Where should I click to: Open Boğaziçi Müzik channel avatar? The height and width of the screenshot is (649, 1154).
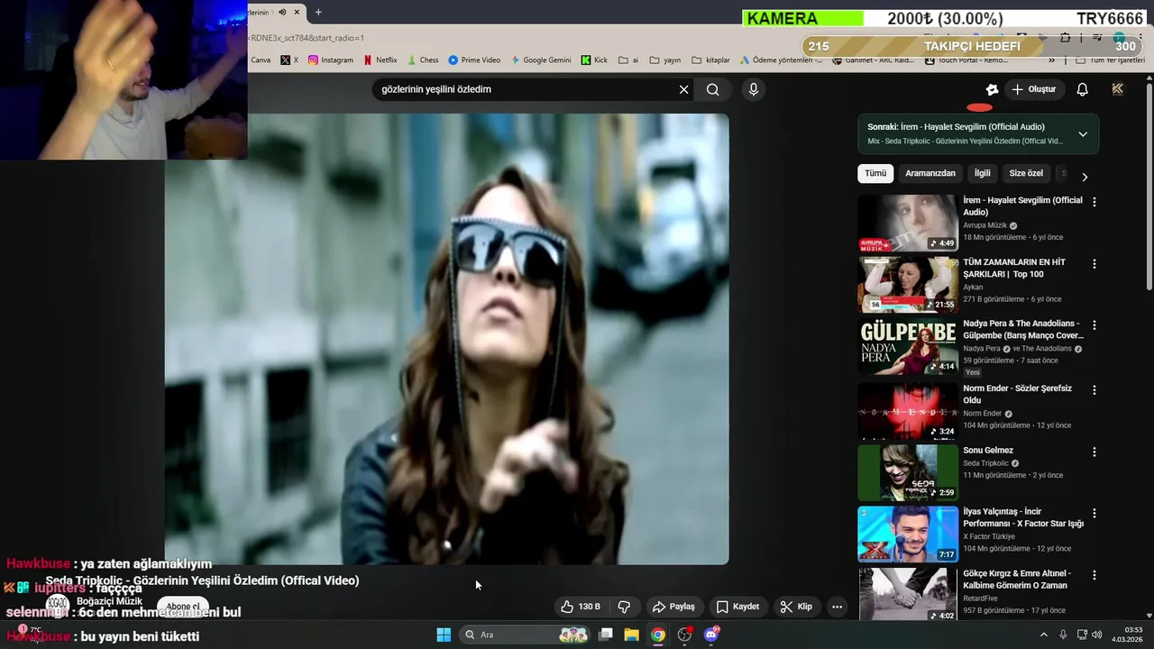(58, 605)
